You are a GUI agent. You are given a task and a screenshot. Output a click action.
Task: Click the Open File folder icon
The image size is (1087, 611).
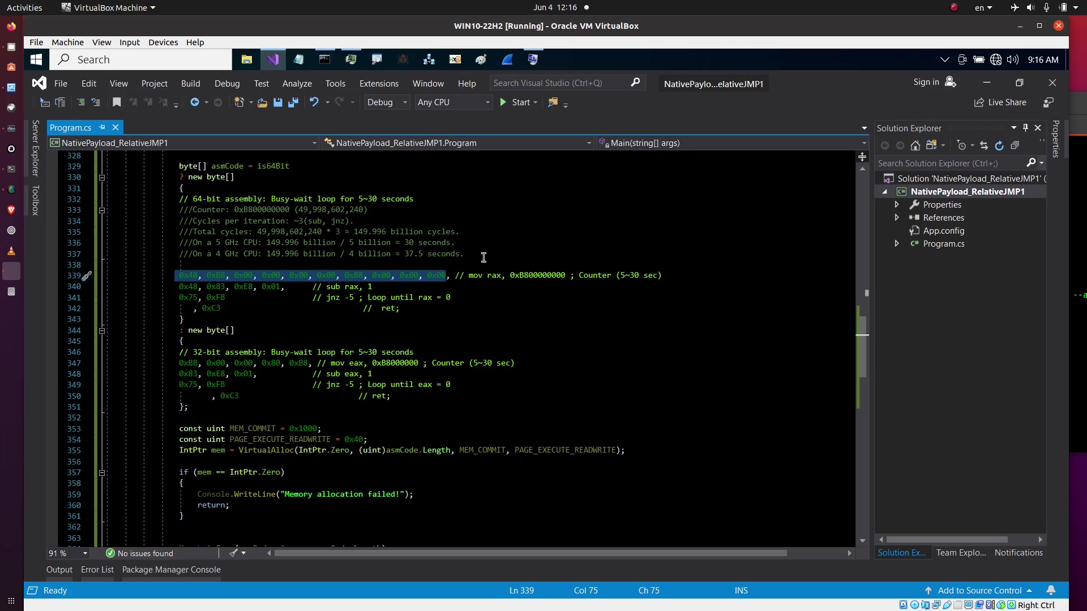[x=262, y=102]
